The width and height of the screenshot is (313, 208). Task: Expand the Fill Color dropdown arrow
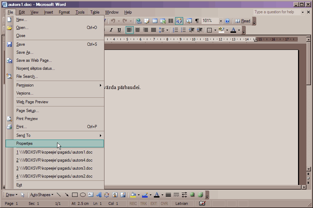point(139,195)
